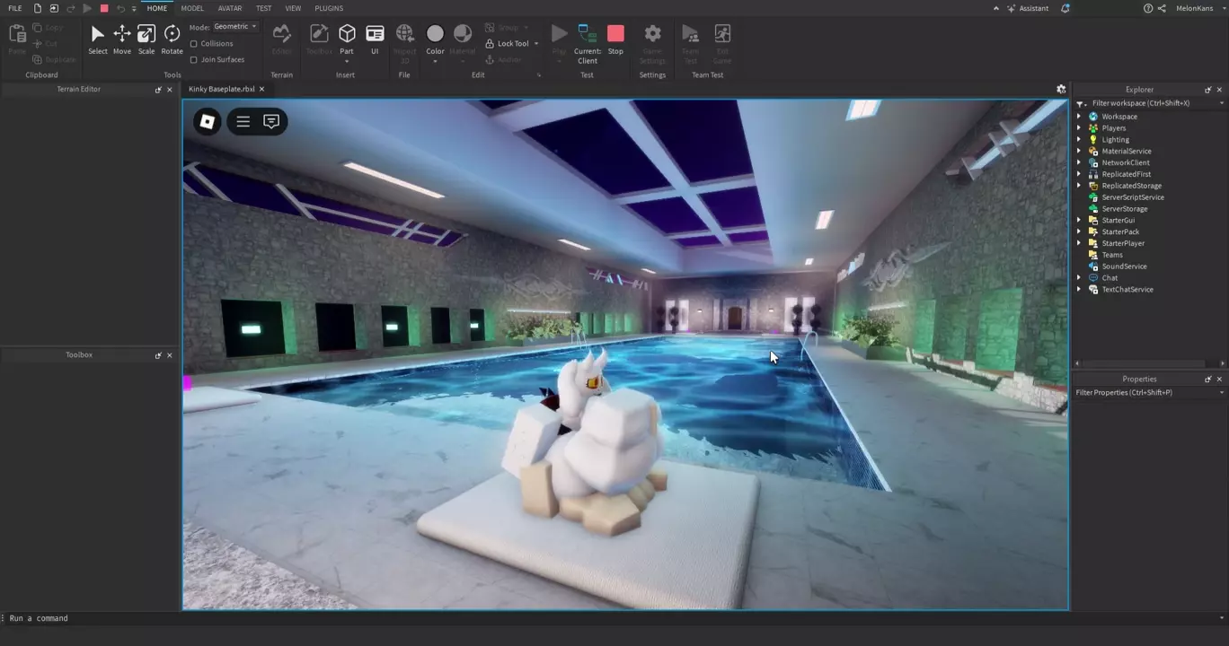Open the PLUGINS ribbon tab
The height and width of the screenshot is (646, 1229).
(329, 8)
